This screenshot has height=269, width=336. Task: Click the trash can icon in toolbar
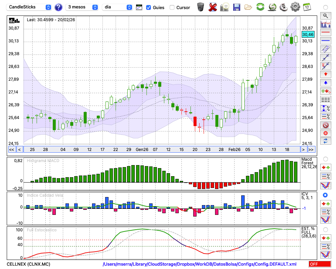(201, 7)
